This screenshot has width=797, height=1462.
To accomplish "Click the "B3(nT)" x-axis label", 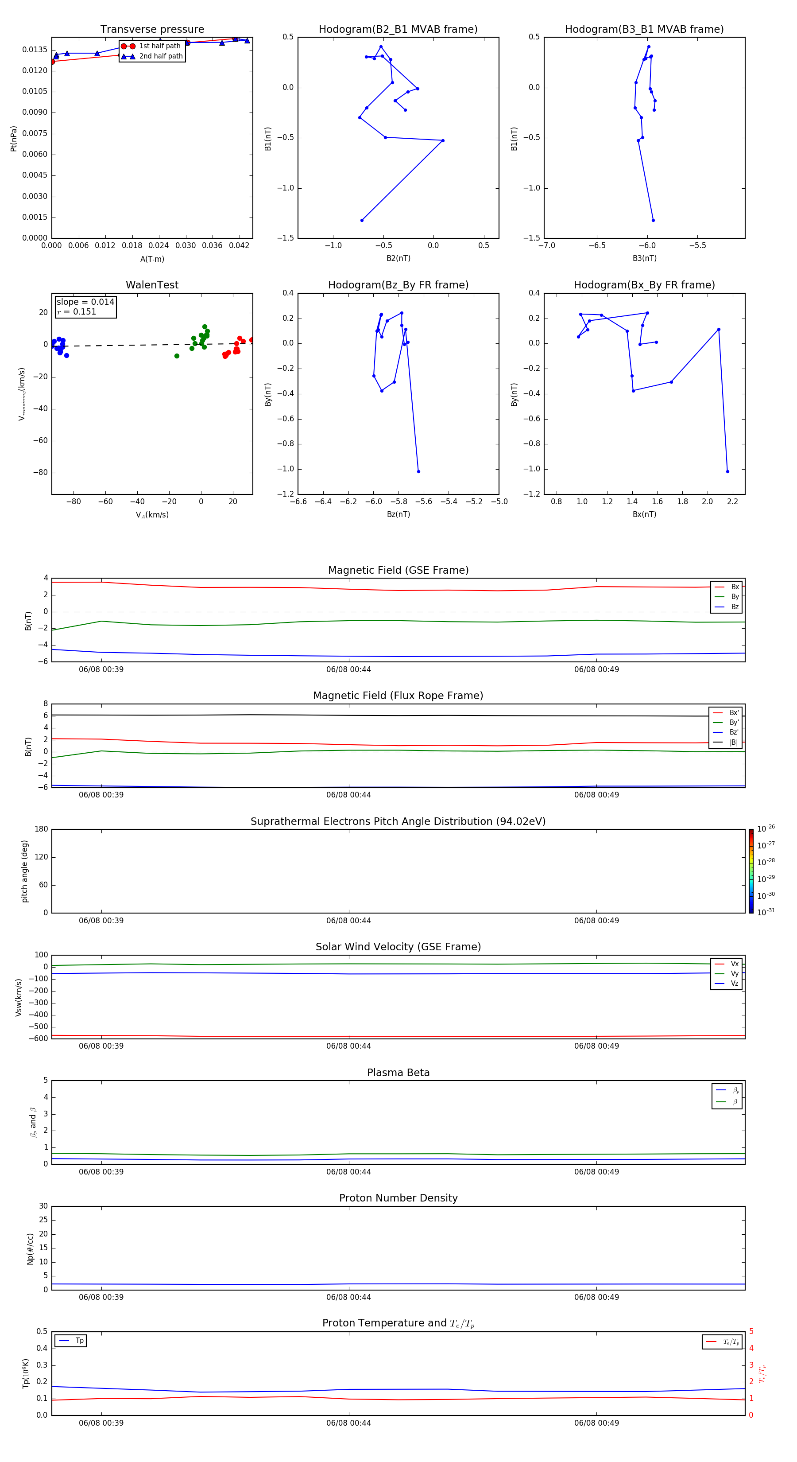I will (x=644, y=258).
